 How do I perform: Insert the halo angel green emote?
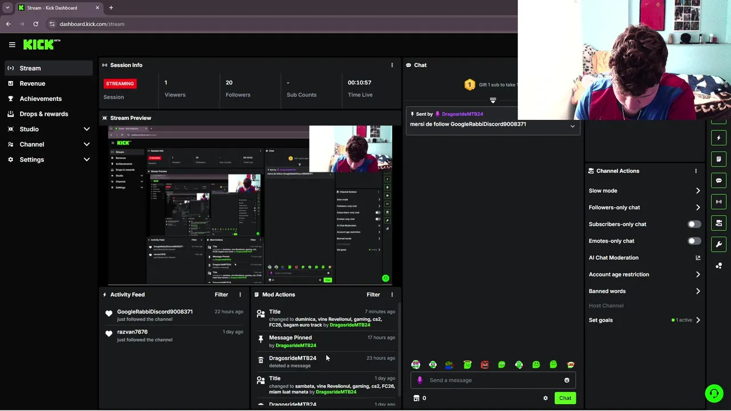(467, 365)
